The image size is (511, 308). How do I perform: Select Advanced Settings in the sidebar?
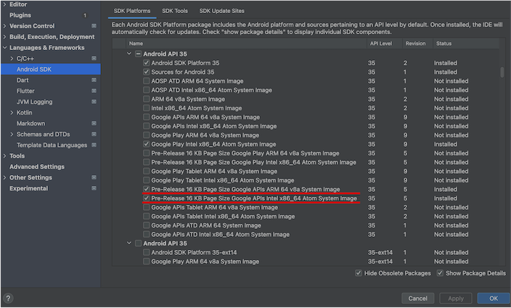[x=37, y=166]
